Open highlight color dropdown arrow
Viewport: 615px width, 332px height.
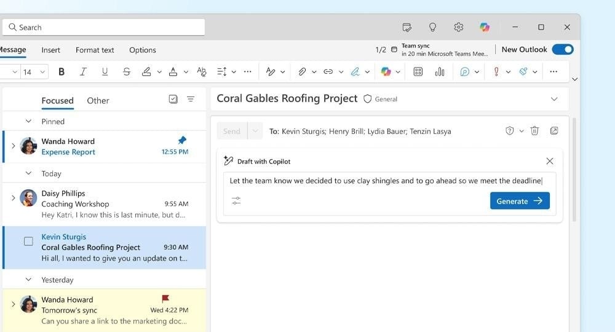(x=159, y=72)
